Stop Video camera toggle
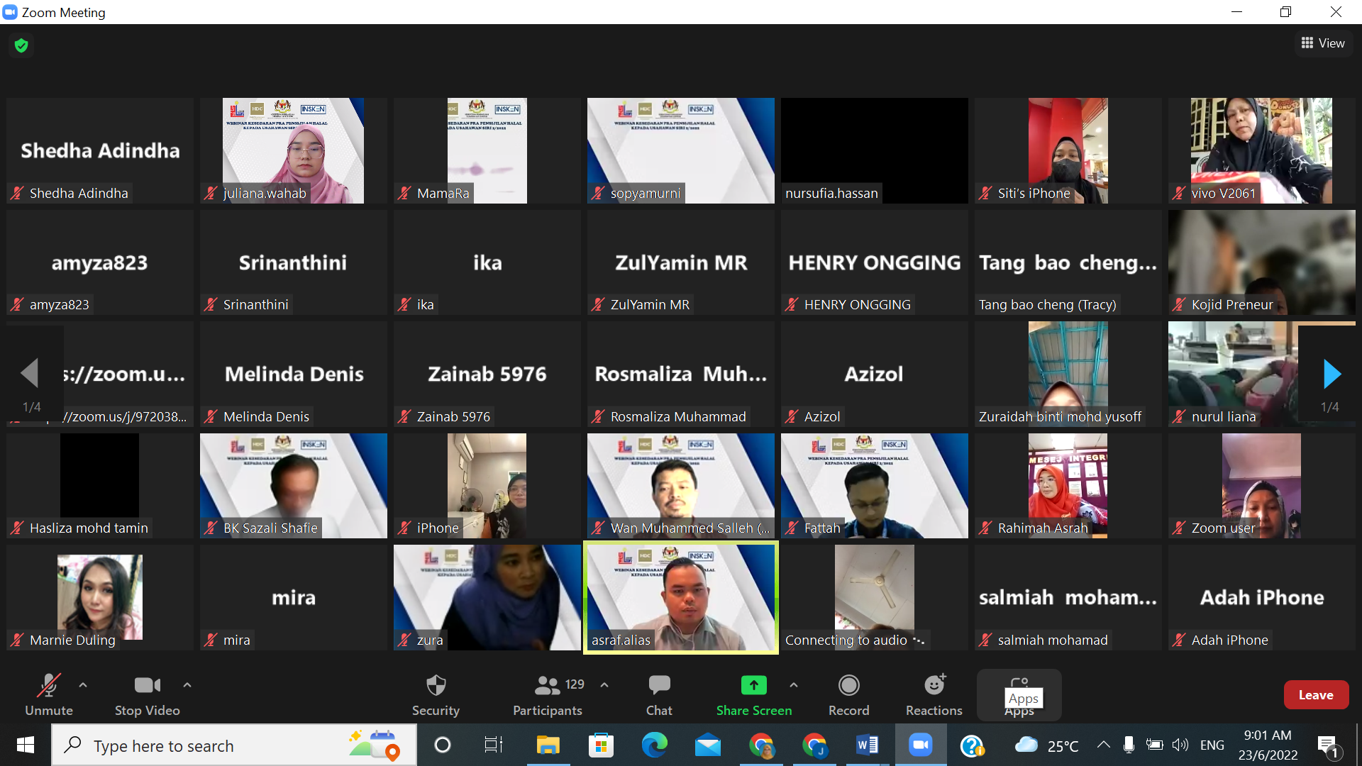 147,686
